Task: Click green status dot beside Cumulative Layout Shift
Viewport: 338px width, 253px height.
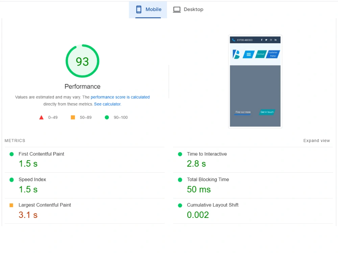Action: point(180,205)
